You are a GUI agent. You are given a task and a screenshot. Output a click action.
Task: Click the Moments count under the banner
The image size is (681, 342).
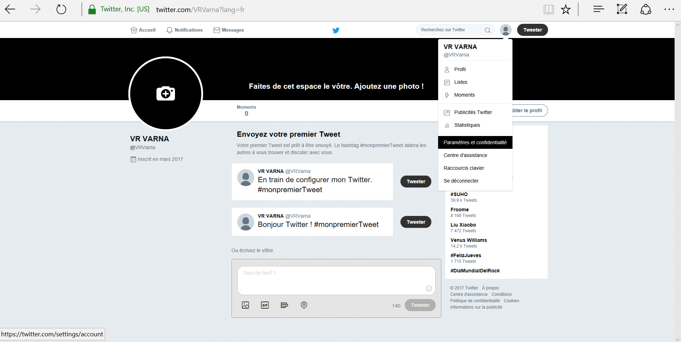click(246, 111)
